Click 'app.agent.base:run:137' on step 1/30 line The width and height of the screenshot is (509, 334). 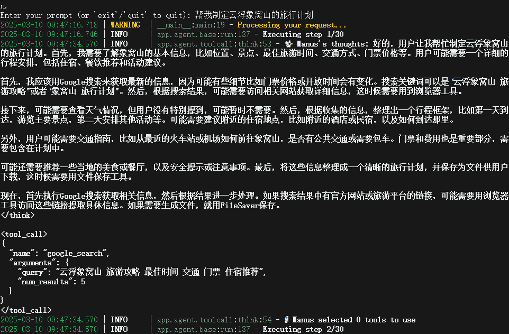pos(204,34)
